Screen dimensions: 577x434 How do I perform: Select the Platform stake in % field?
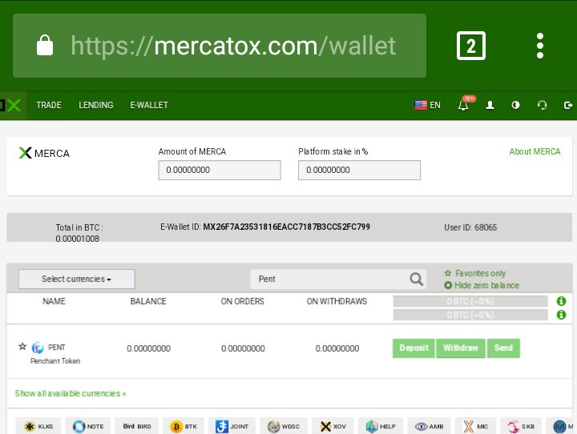359,170
